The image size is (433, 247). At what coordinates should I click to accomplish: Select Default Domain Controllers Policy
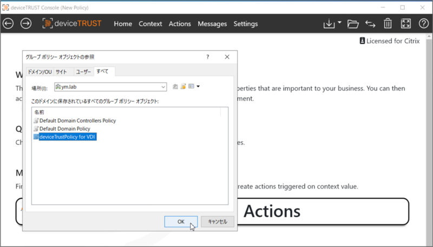coord(77,121)
